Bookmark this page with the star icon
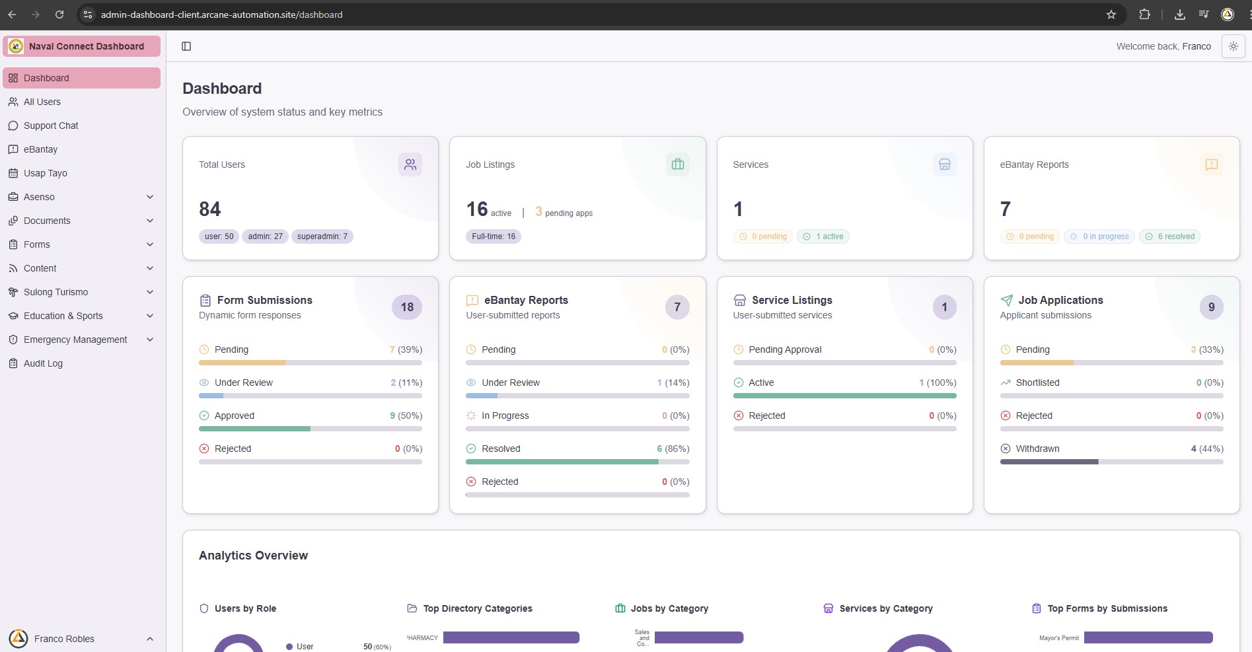 point(1111,15)
